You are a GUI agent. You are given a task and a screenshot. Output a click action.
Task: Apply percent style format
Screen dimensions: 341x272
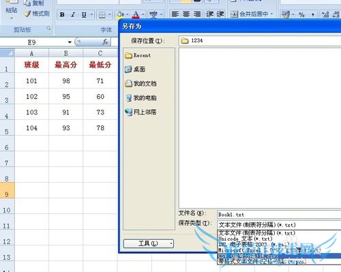click(301, 15)
